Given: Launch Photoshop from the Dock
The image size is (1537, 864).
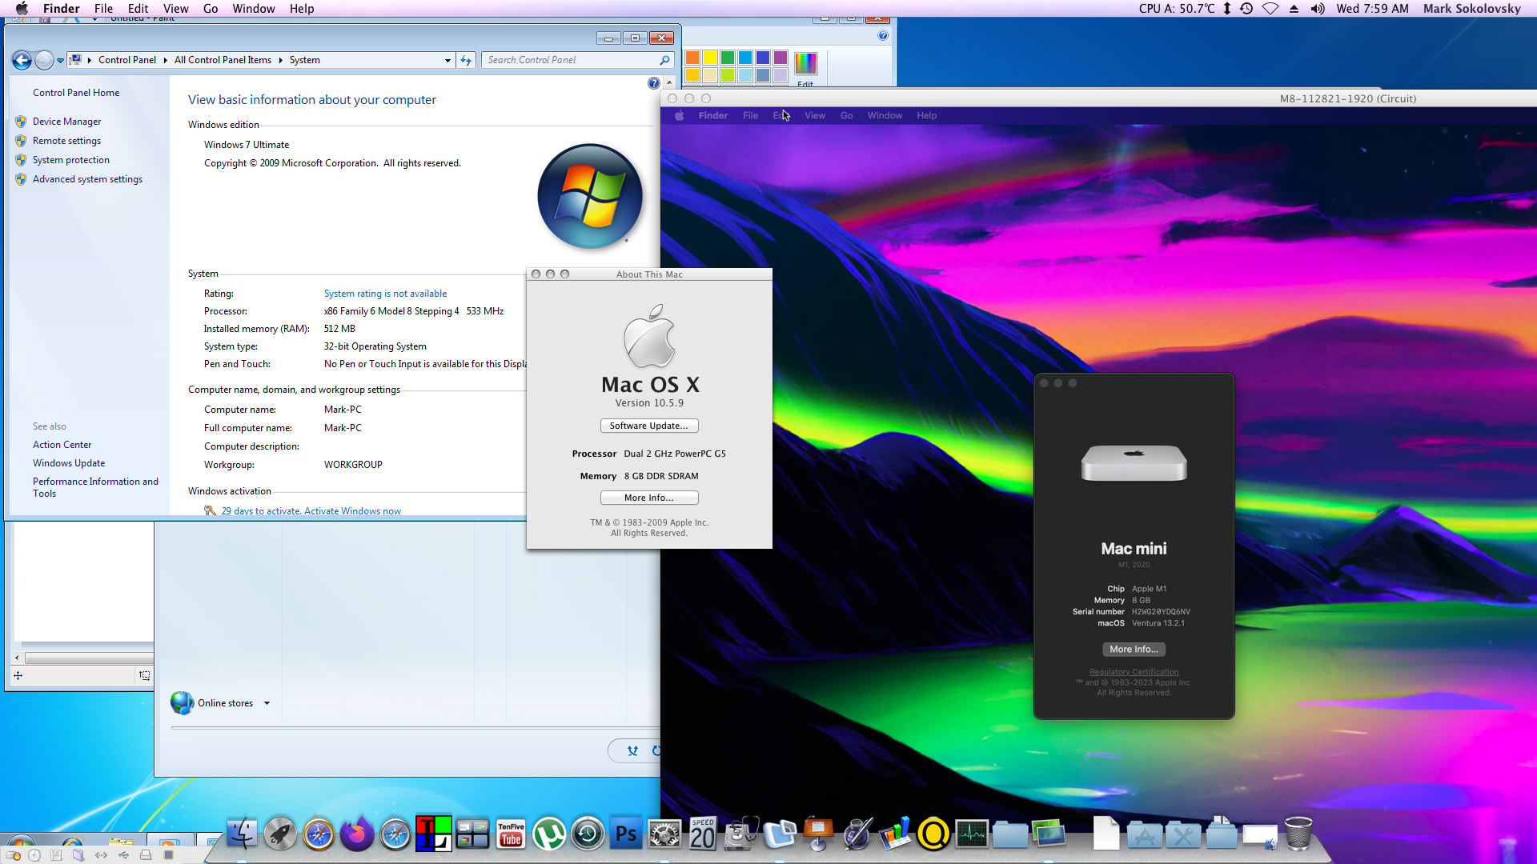Looking at the screenshot, I should pyautogui.click(x=626, y=834).
